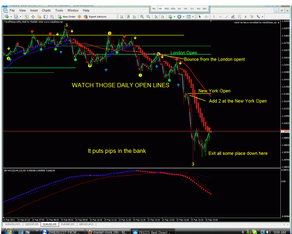This screenshot has height=234, width=292.
Task: Switch to the AUDUSD,M15 chart tab
Action: click(13, 224)
